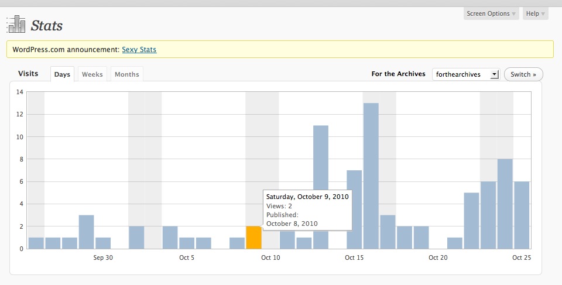
Task: Expand the Help dropdown
Action: 535,13
